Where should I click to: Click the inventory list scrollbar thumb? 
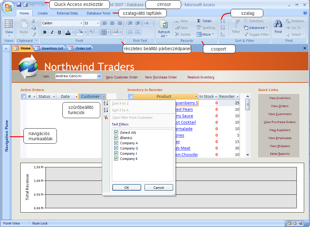(x=248, y=104)
